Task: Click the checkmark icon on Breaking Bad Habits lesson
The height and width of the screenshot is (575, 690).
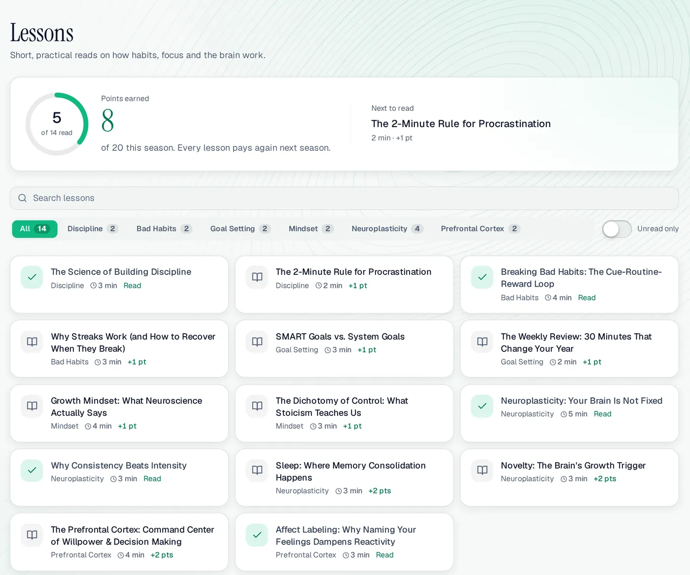Action: point(483,277)
